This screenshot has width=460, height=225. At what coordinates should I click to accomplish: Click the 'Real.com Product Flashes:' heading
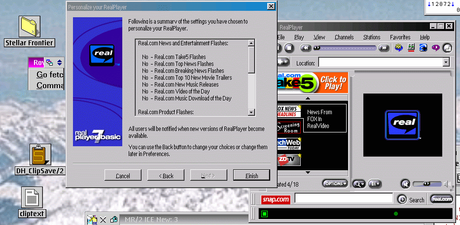[166, 112]
